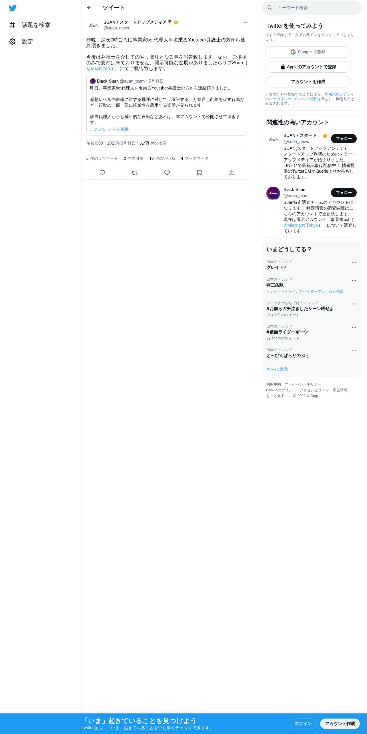Click the retweet arrows icon

click(x=135, y=173)
